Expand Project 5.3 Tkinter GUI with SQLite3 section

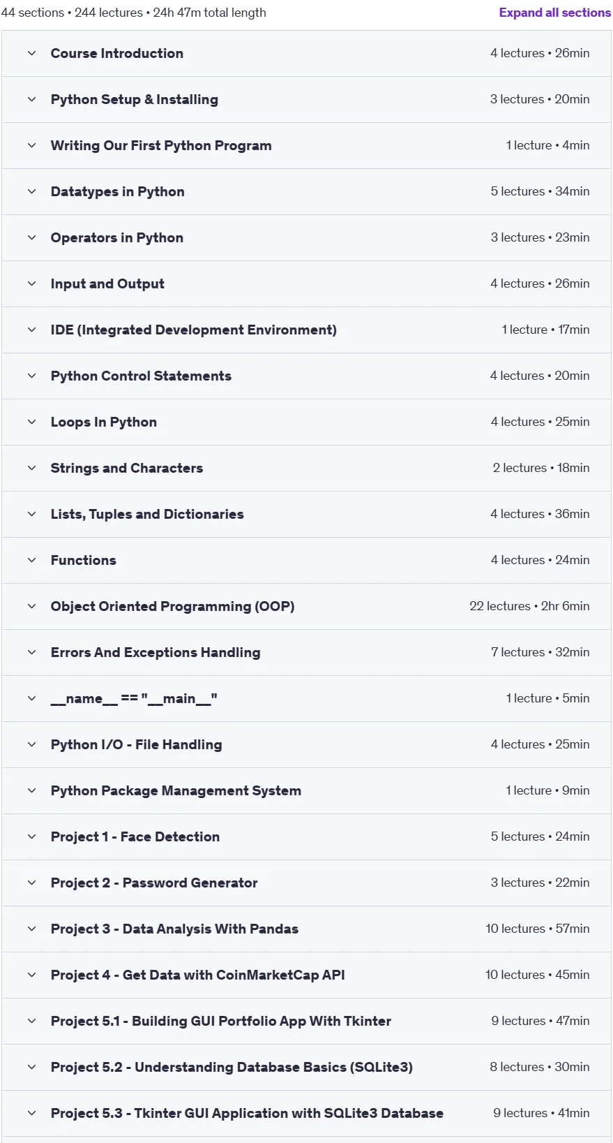(x=306, y=1113)
